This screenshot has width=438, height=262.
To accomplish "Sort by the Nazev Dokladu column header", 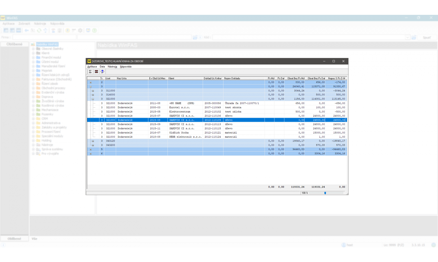I will pos(244,78).
